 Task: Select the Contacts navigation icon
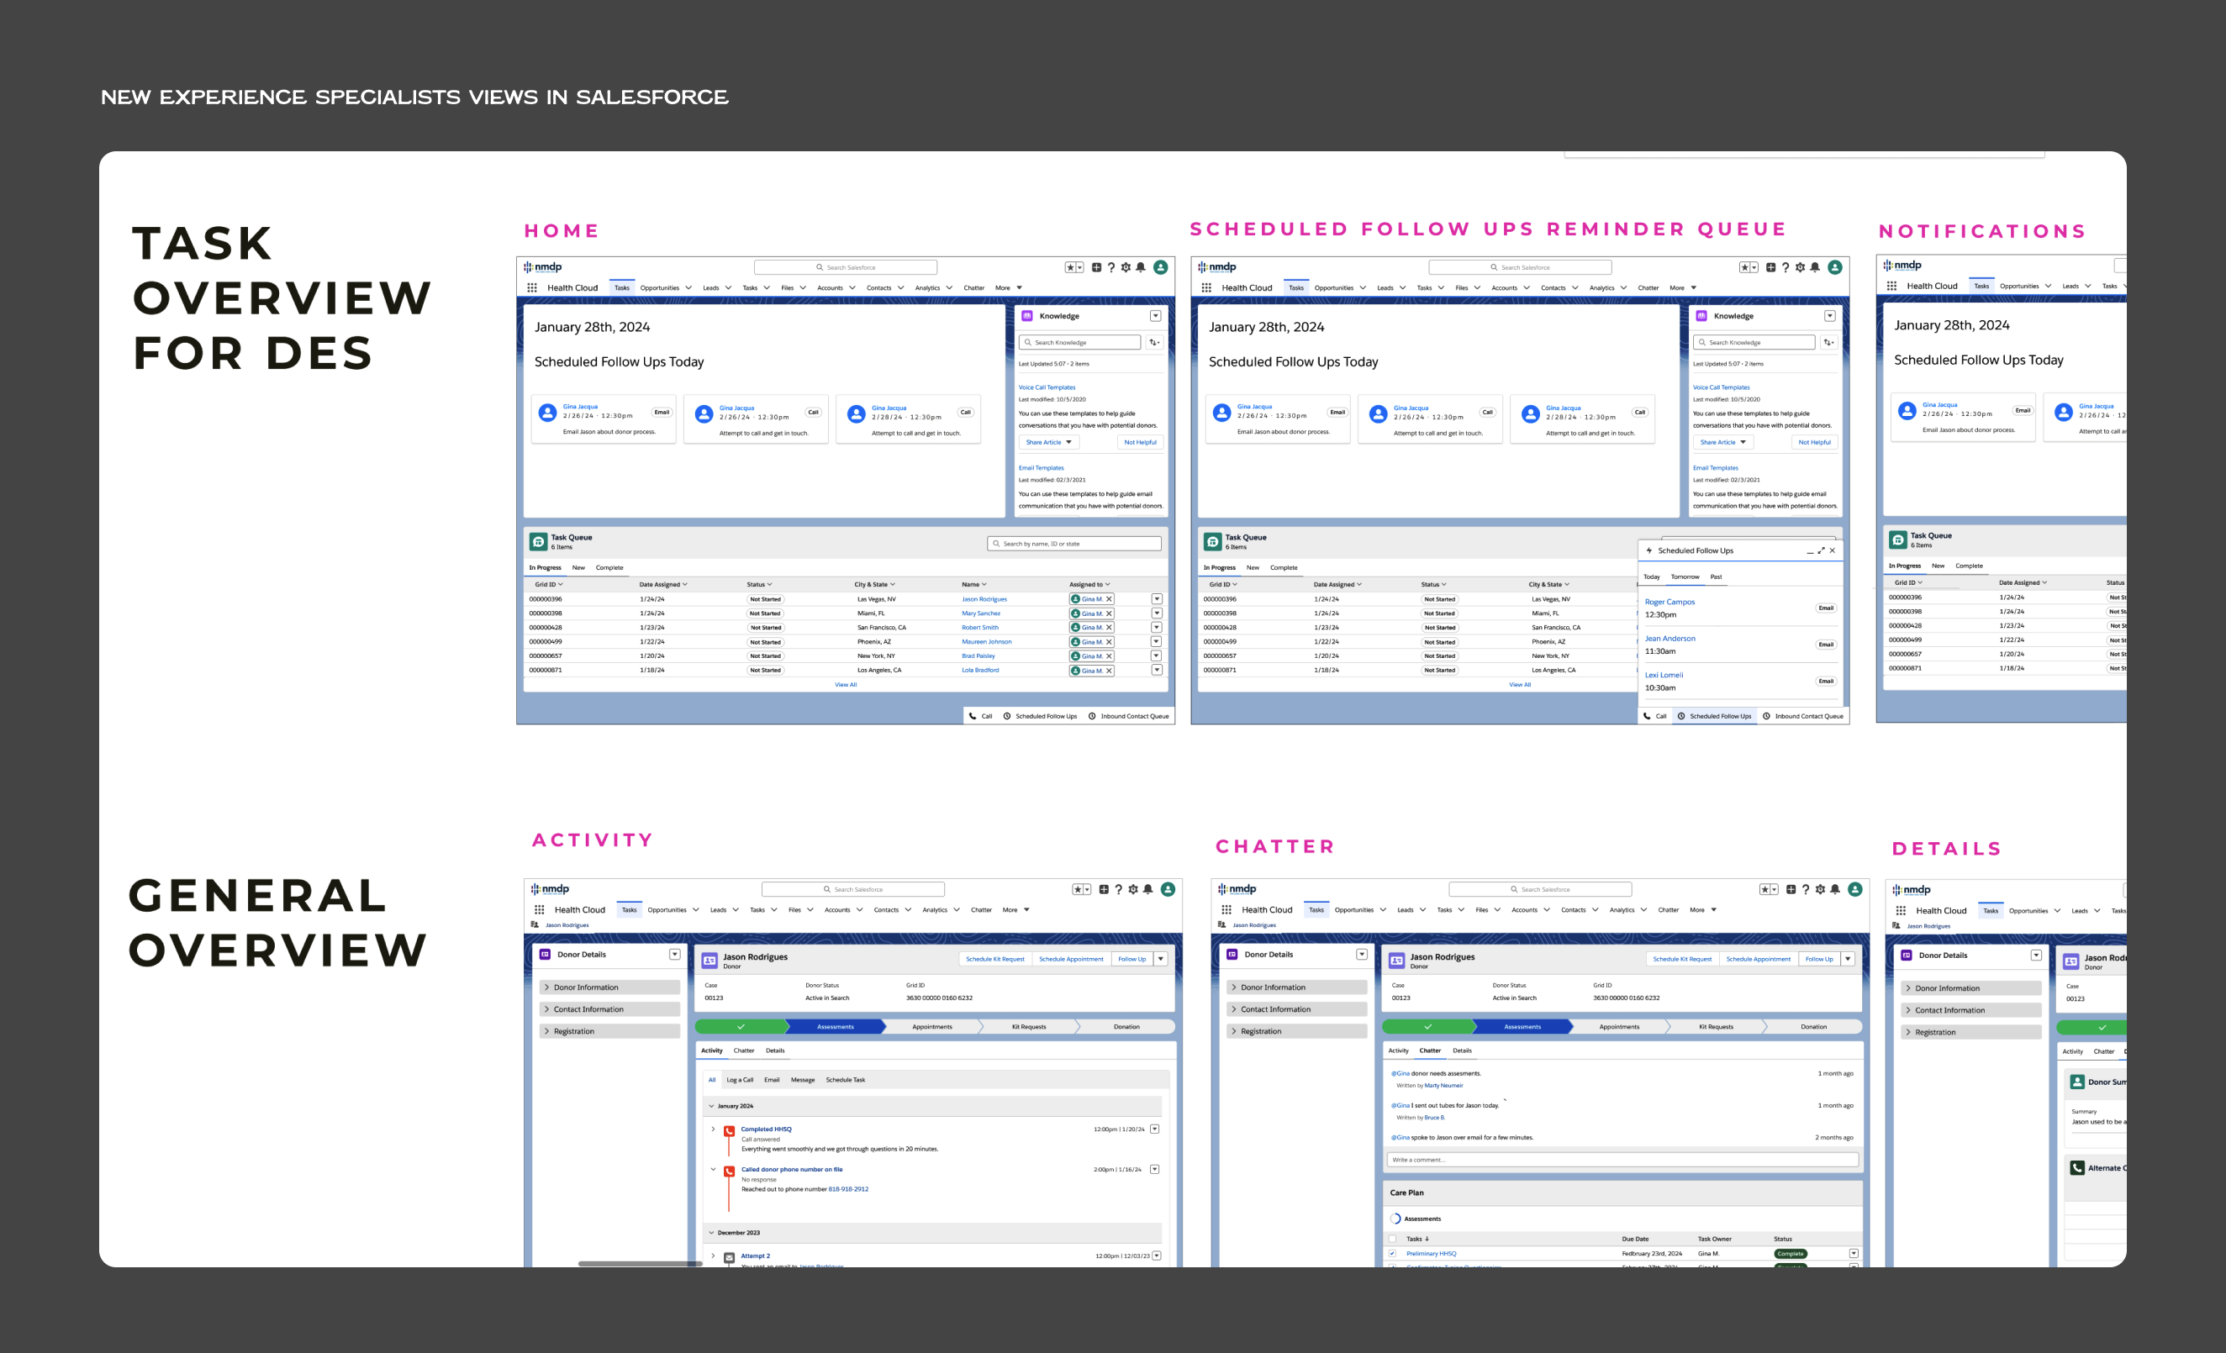pos(879,287)
